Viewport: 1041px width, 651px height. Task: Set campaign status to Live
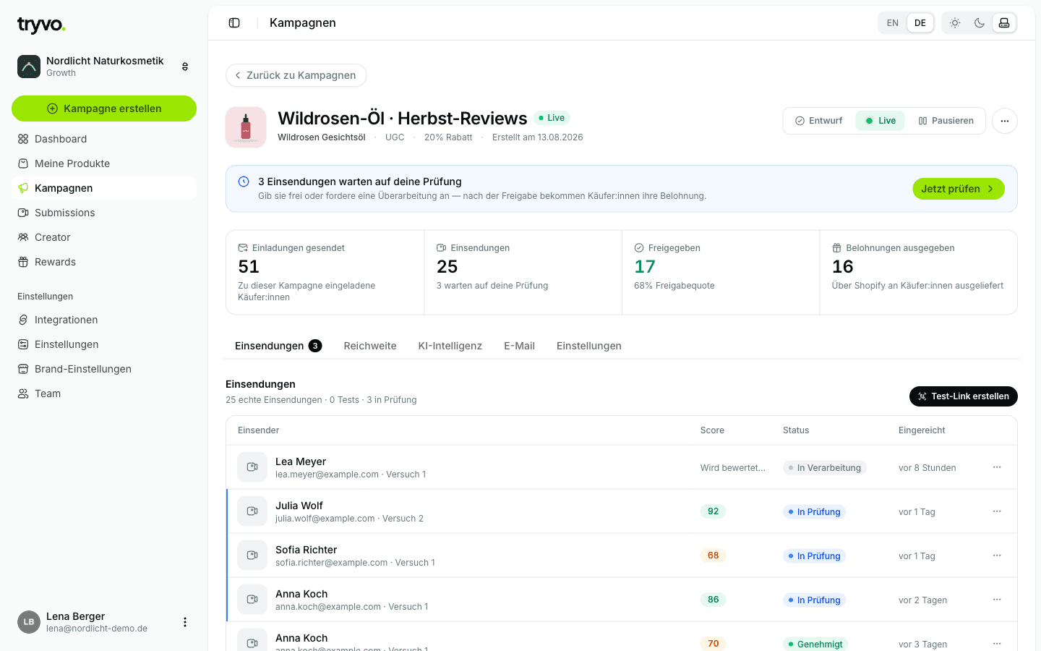pos(880,121)
